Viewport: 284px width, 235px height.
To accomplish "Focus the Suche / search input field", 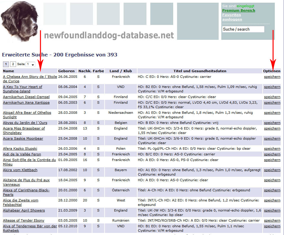I will 243,29.
